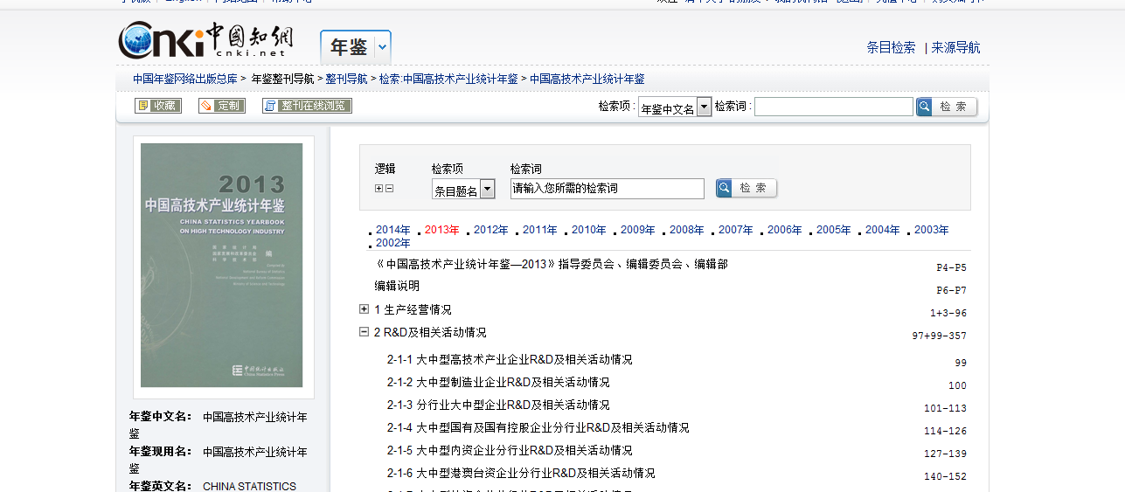Image resolution: width=1125 pixels, height=492 pixels.
Task: Select the 2009年 edition
Action: (637, 230)
